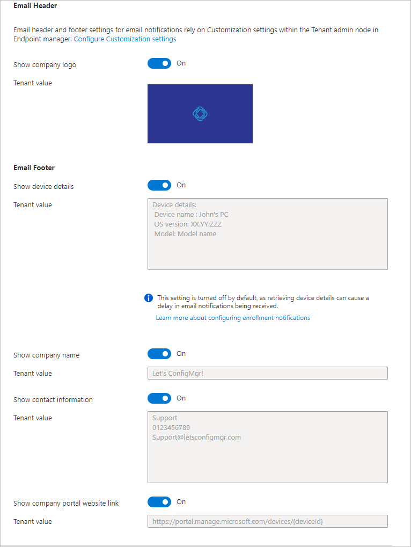Image resolution: width=411 pixels, height=547 pixels.
Task: Click the Show device details label
Action: (43, 187)
